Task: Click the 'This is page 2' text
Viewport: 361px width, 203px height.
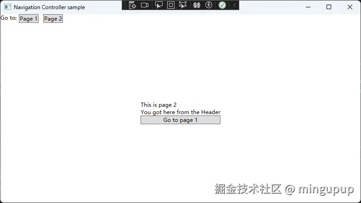Action: (x=158, y=105)
